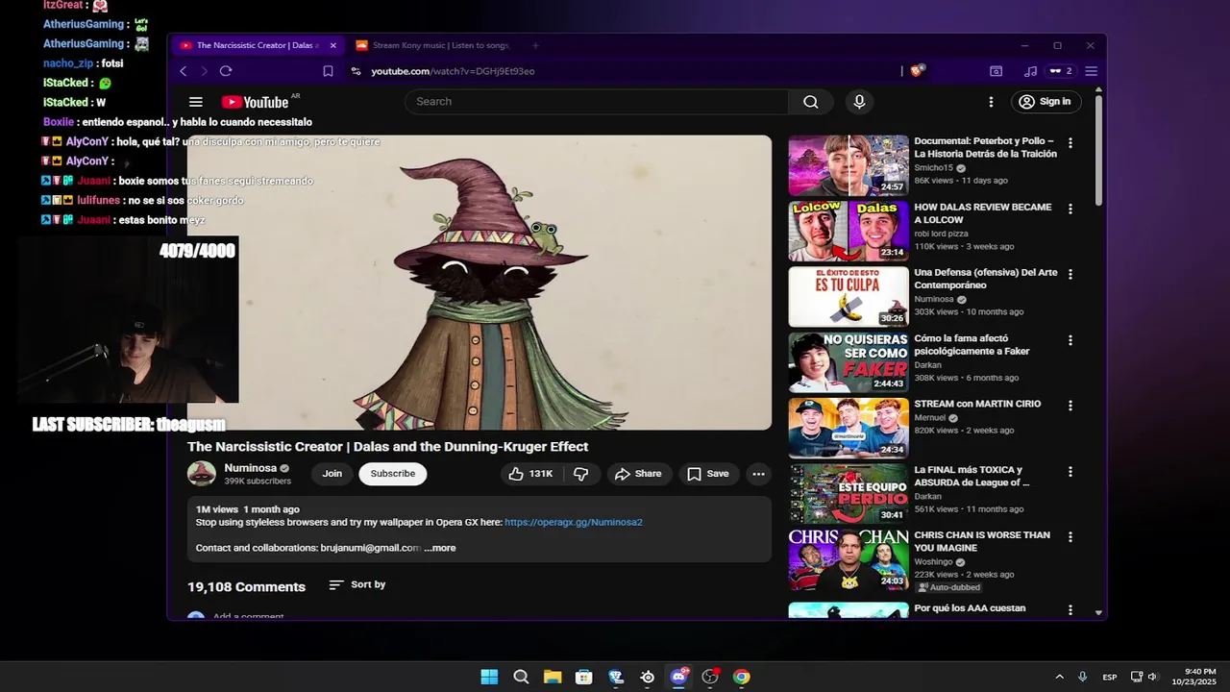Screen dimensions: 1230x692
Task: Start voice search with microphone icon
Action: tap(859, 102)
